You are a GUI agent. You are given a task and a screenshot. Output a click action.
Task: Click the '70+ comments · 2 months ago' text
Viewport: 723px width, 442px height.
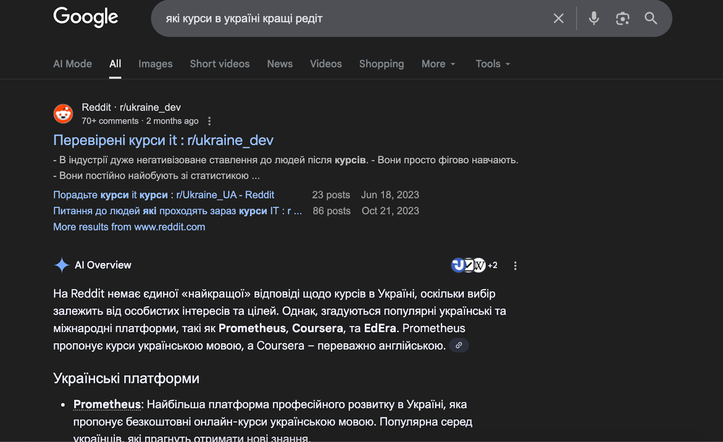(140, 121)
